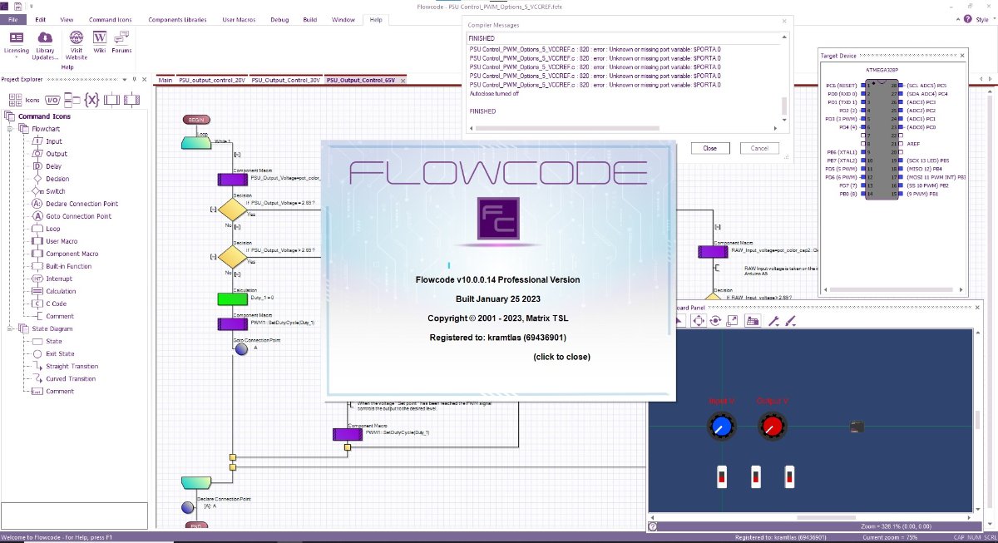
Task: Select the Output command icon
Action: [x=49, y=154]
